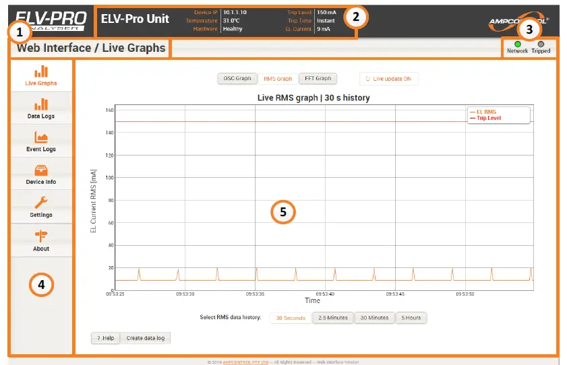Switch to the FFT Graph tab
Screen dimensions: 567x365
tap(318, 79)
